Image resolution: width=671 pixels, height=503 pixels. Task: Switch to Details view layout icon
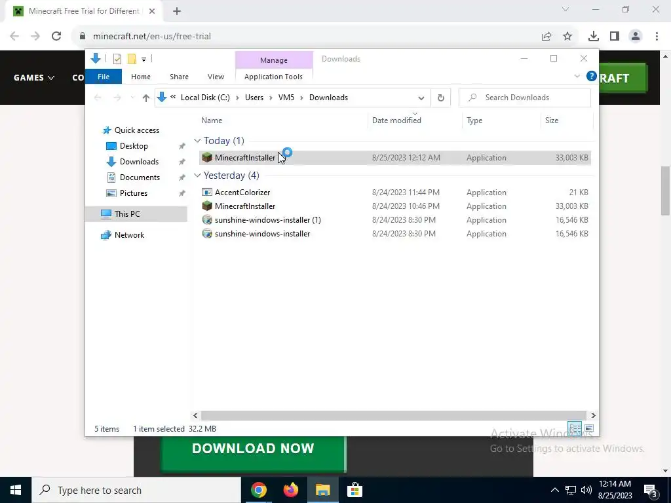pos(575,428)
